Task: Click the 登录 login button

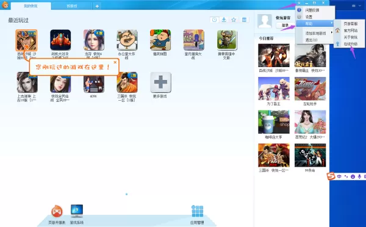Action: point(285,25)
